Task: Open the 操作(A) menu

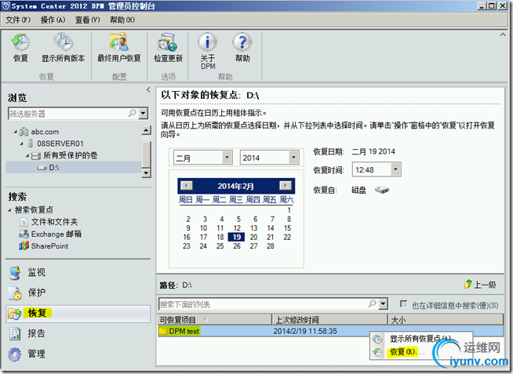Action: point(53,20)
